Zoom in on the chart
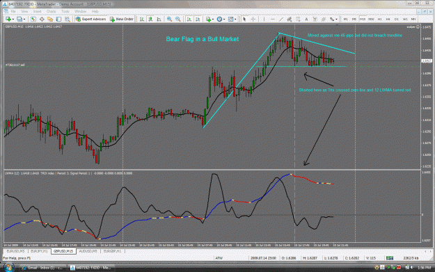Image resolution: width=435 pixels, height=272 pixels. coord(169,19)
